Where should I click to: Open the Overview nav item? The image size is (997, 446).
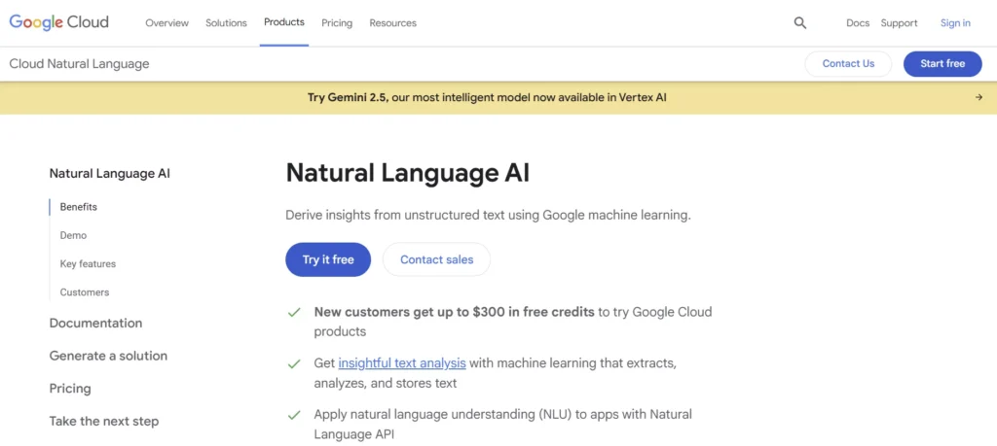166,23
